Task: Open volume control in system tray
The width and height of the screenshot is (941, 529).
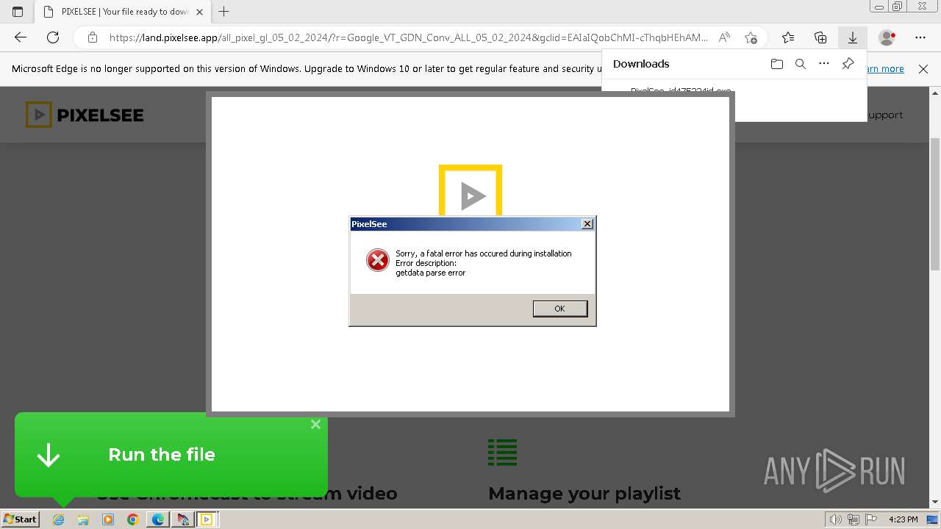Action: pos(837,519)
